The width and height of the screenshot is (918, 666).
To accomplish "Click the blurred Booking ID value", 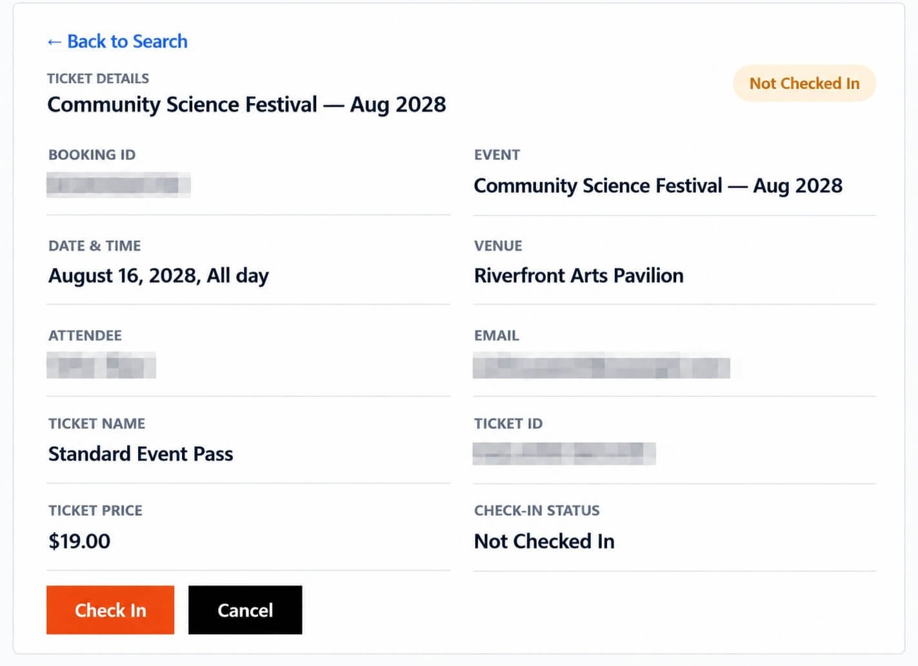I will (119, 185).
